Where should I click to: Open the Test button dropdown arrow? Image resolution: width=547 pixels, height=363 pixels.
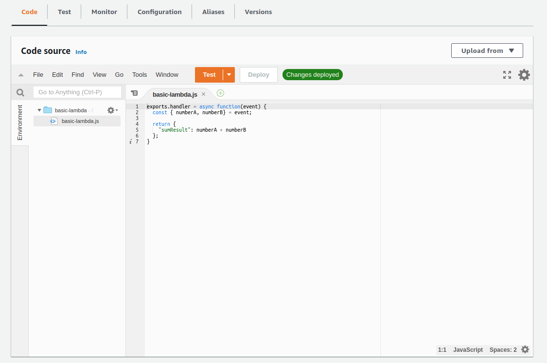(229, 75)
